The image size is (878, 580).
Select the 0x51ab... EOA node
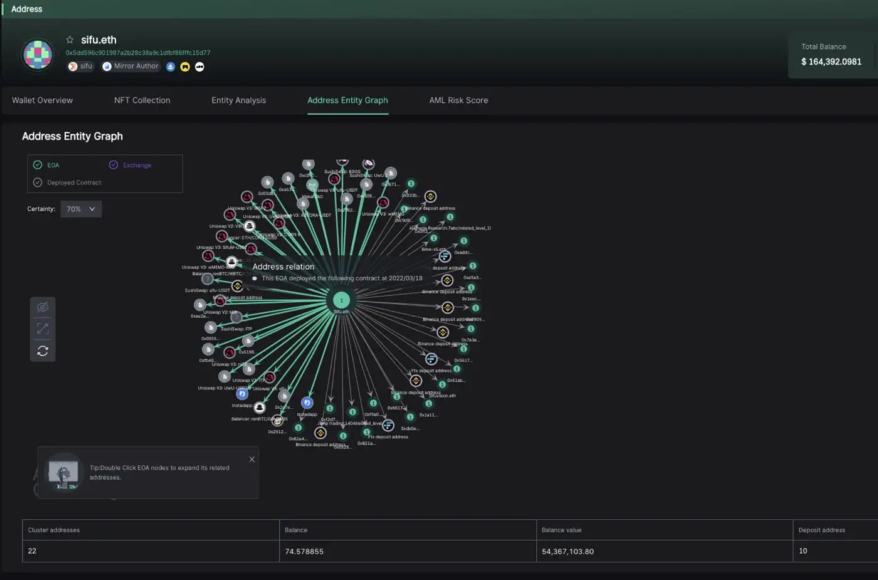pyautogui.click(x=457, y=369)
